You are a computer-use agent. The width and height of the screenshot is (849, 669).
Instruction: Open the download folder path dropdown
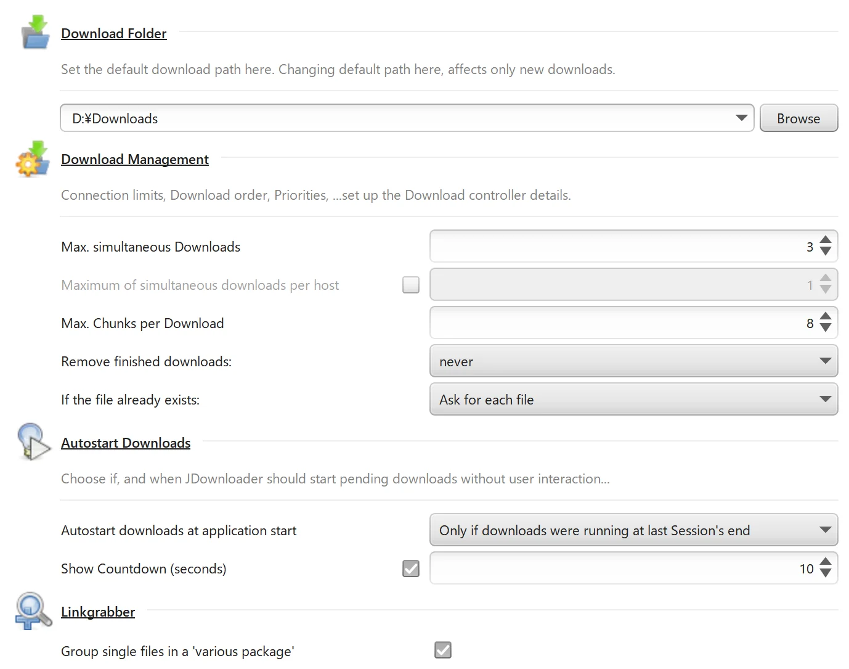click(741, 118)
